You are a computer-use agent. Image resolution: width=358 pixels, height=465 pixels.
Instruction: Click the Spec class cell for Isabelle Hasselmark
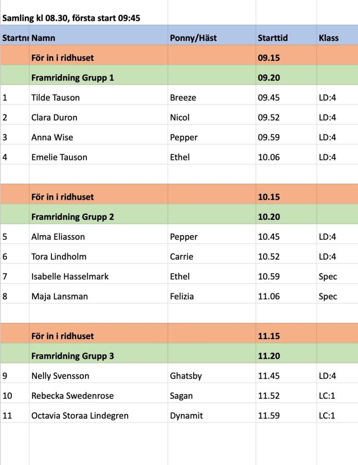pyautogui.click(x=328, y=277)
